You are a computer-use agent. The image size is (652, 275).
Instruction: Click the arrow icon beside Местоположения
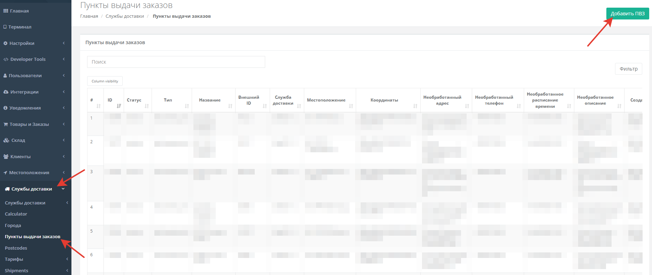pyautogui.click(x=5, y=173)
